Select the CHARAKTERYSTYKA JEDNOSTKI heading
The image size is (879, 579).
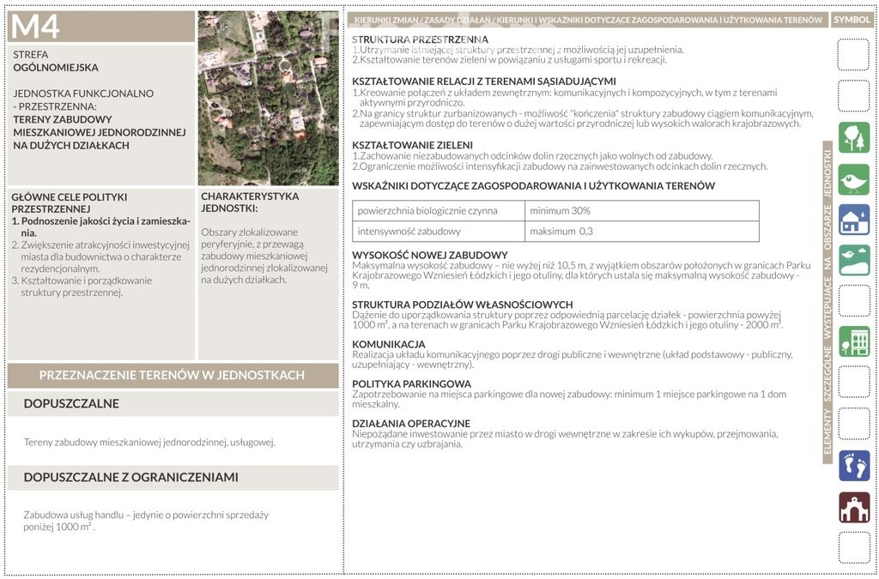tap(250, 202)
